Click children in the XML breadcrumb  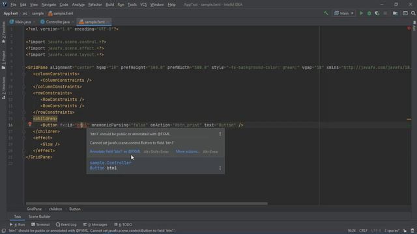55,209
